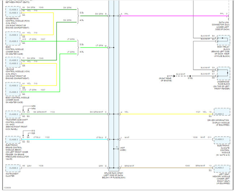The width and height of the screenshot is (235, 191).
Task: Click the WHT label at splice terminal L
Action: [127, 137]
